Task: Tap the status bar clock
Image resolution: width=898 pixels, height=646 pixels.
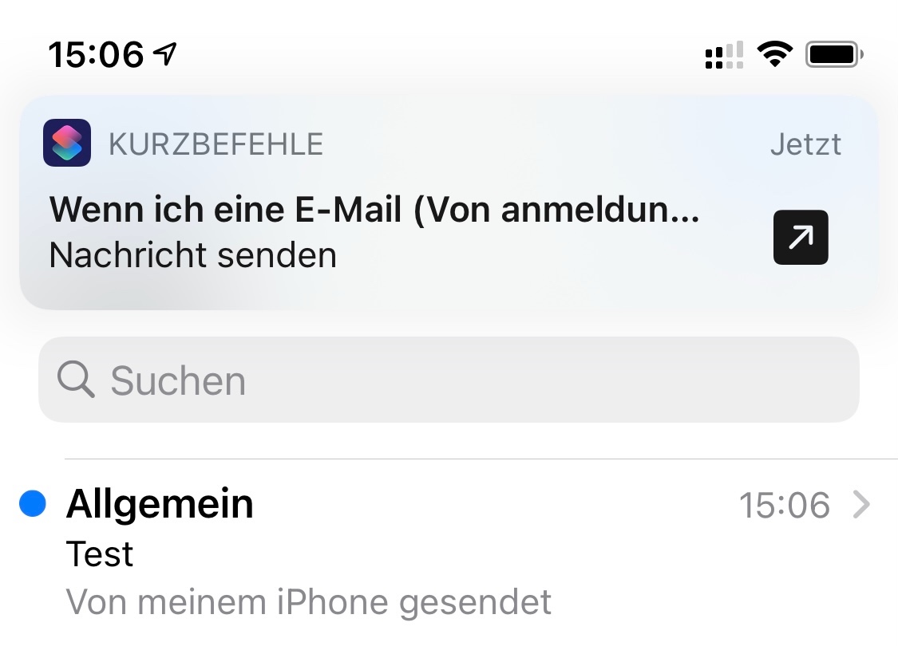Action: coord(96,54)
